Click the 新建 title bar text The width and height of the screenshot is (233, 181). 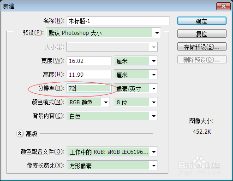click(9, 6)
